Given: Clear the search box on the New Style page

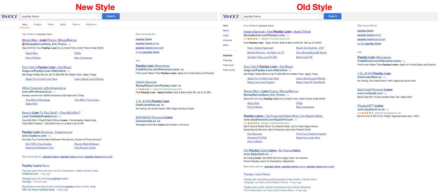Looking at the screenshot, I should pyautogui.click(x=98, y=16).
